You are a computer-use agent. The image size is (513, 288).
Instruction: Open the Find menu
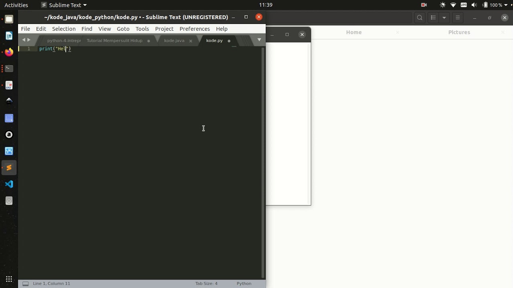87,29
